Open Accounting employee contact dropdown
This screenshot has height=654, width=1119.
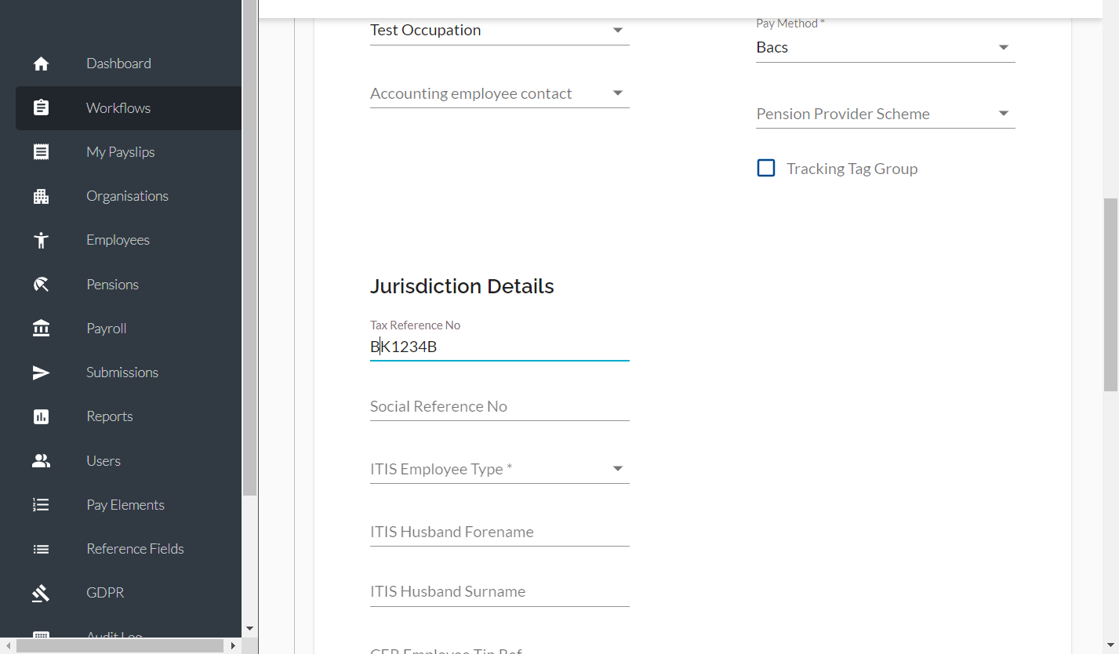tap(500, 93)
